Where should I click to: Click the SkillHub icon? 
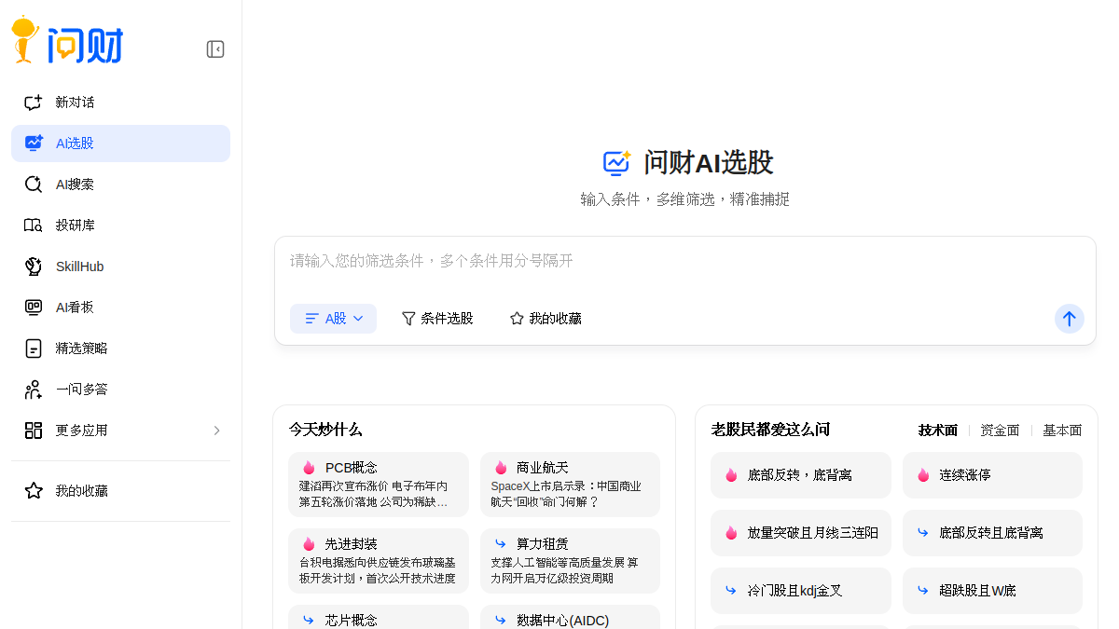pos(34,267)
